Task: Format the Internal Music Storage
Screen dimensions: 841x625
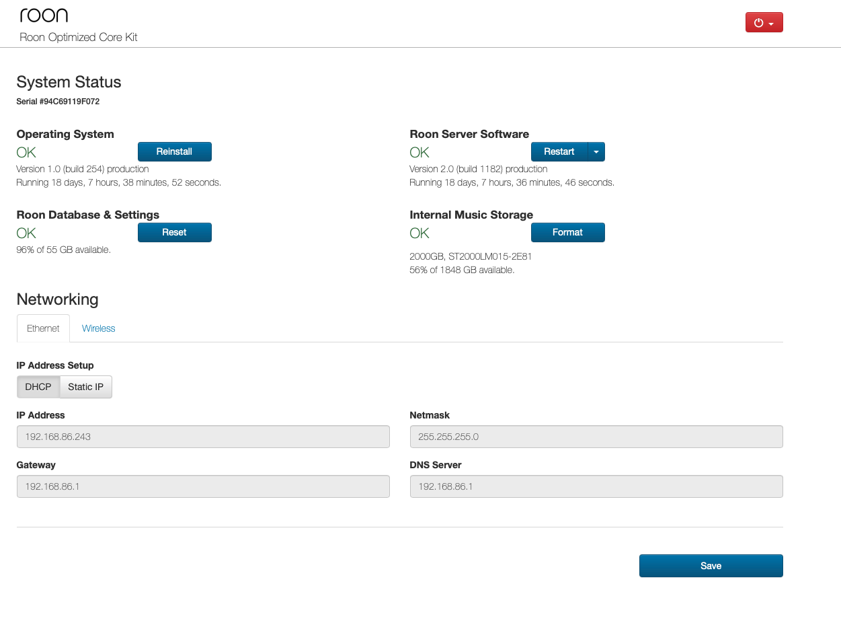Action: pos(568,232)
